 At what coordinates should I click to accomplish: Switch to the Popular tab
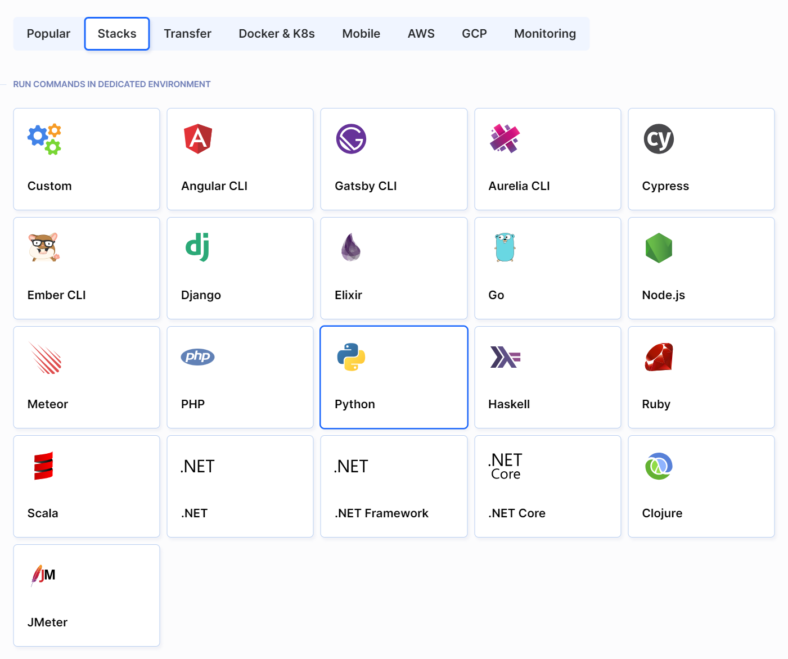pos(48,34)
